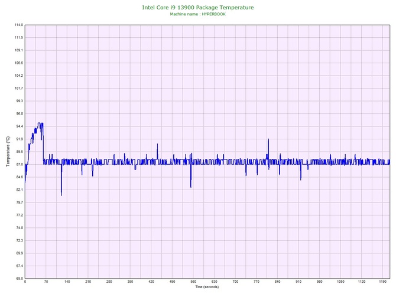Click the 70 seconds time axis tick

[x=46, y=282]
